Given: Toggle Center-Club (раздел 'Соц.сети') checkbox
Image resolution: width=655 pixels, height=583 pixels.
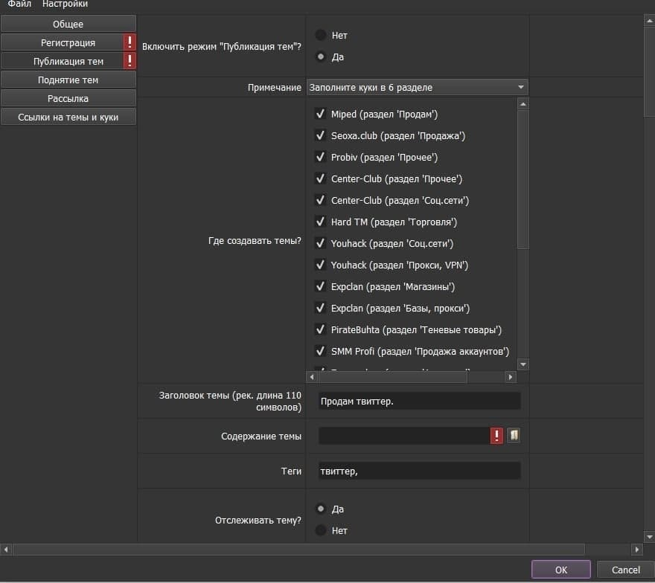Looking at the screenshot, I should point(320,200).
